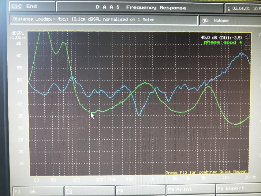
Task: Click the 30 Hz frequency axis label
Action: (36, 180)
